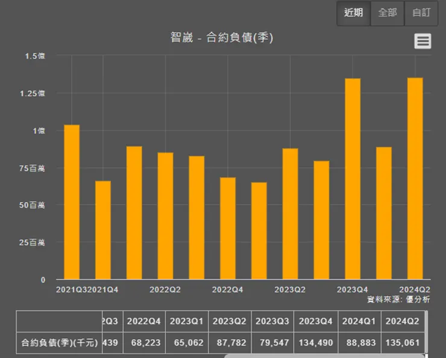Click the 1.25億 y-axis label

[x=33, y=93]
